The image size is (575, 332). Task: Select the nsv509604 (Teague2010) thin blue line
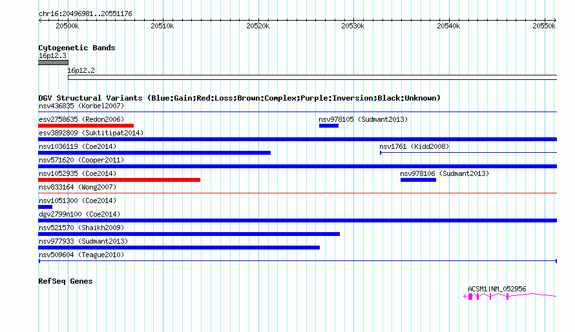point(298,261)
